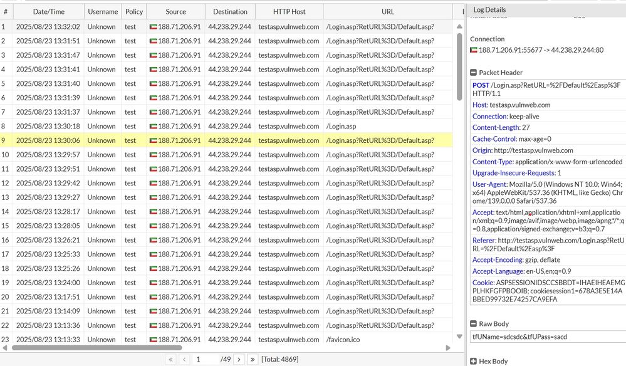Select log row 18 at 13:25:26
Viewport: 626px width, 366px height.
coord(226,268)
